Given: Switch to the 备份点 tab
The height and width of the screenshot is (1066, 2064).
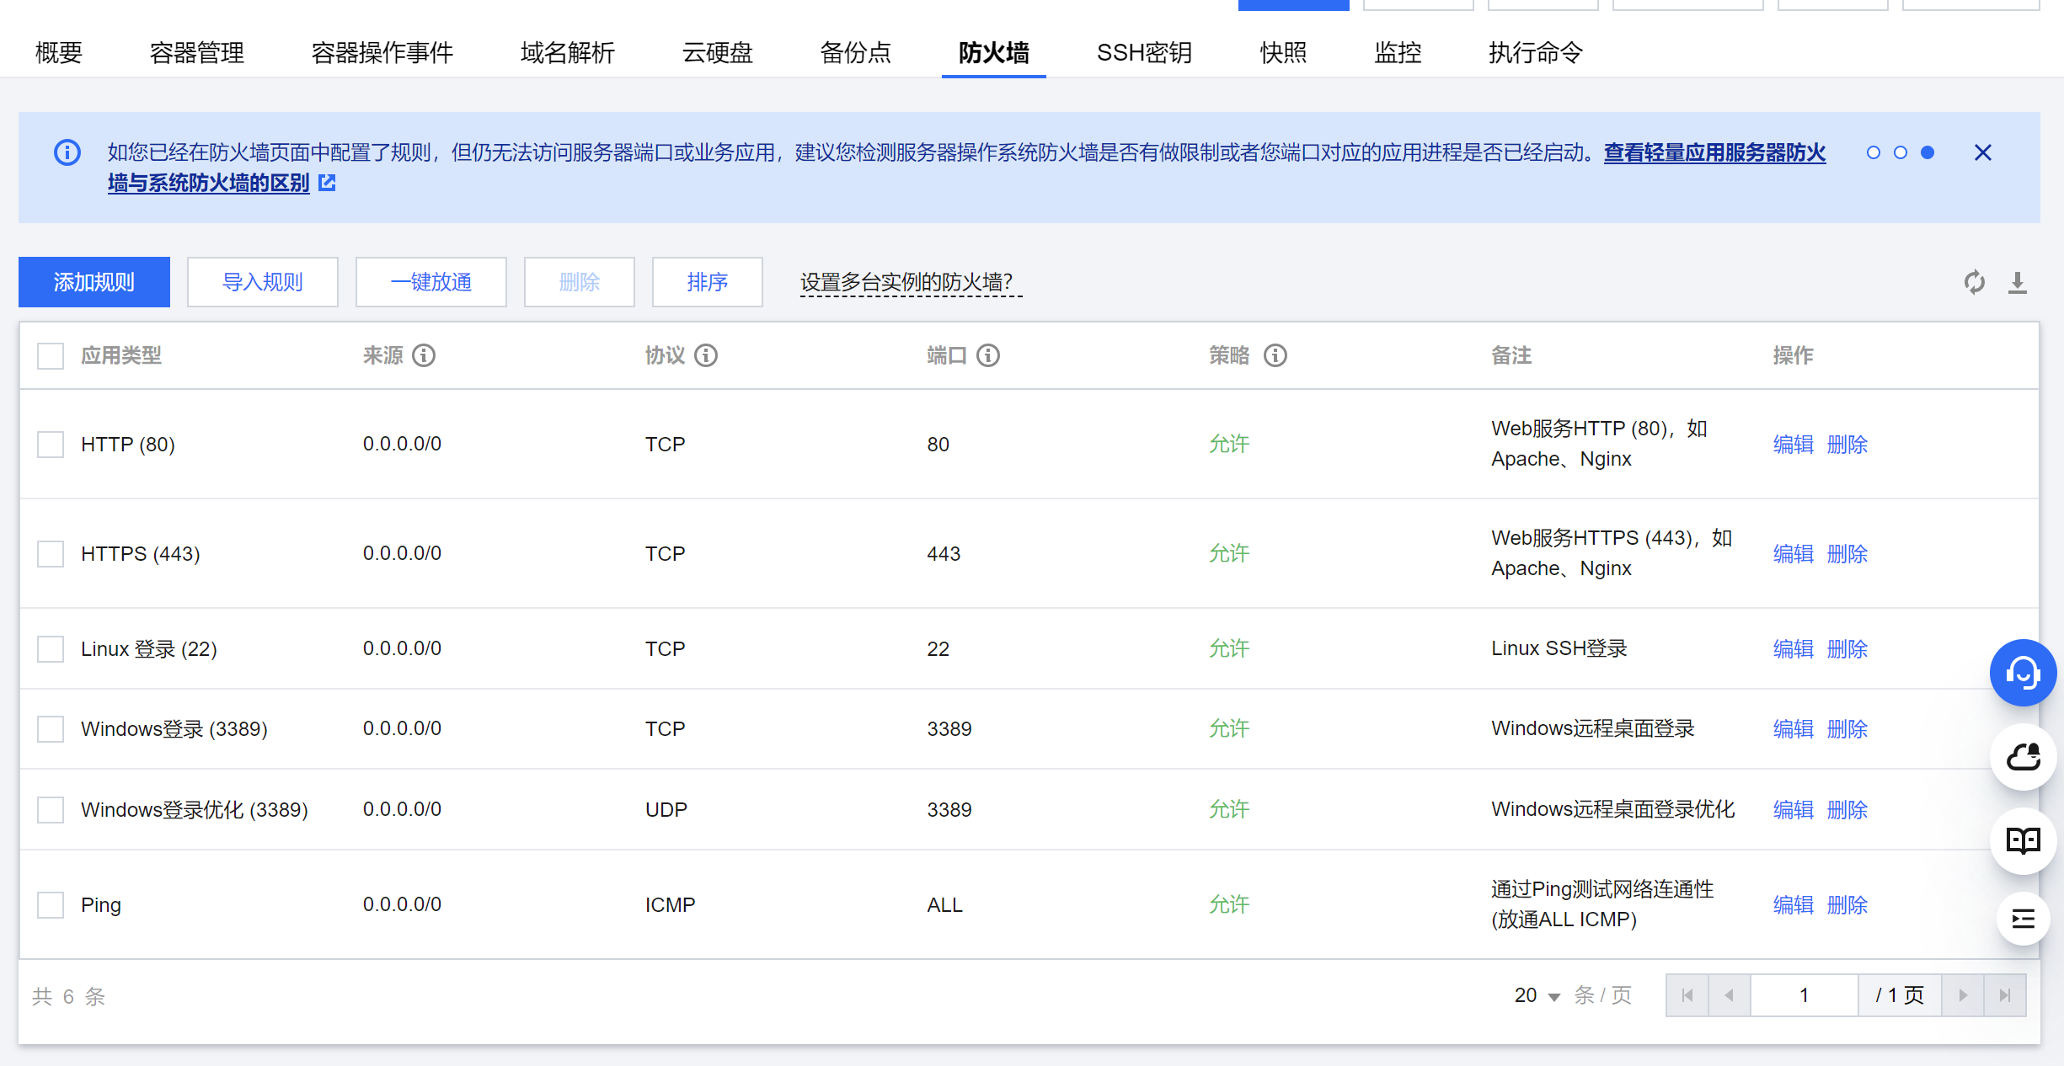Looking at the screenshot, I should [856, 52].
